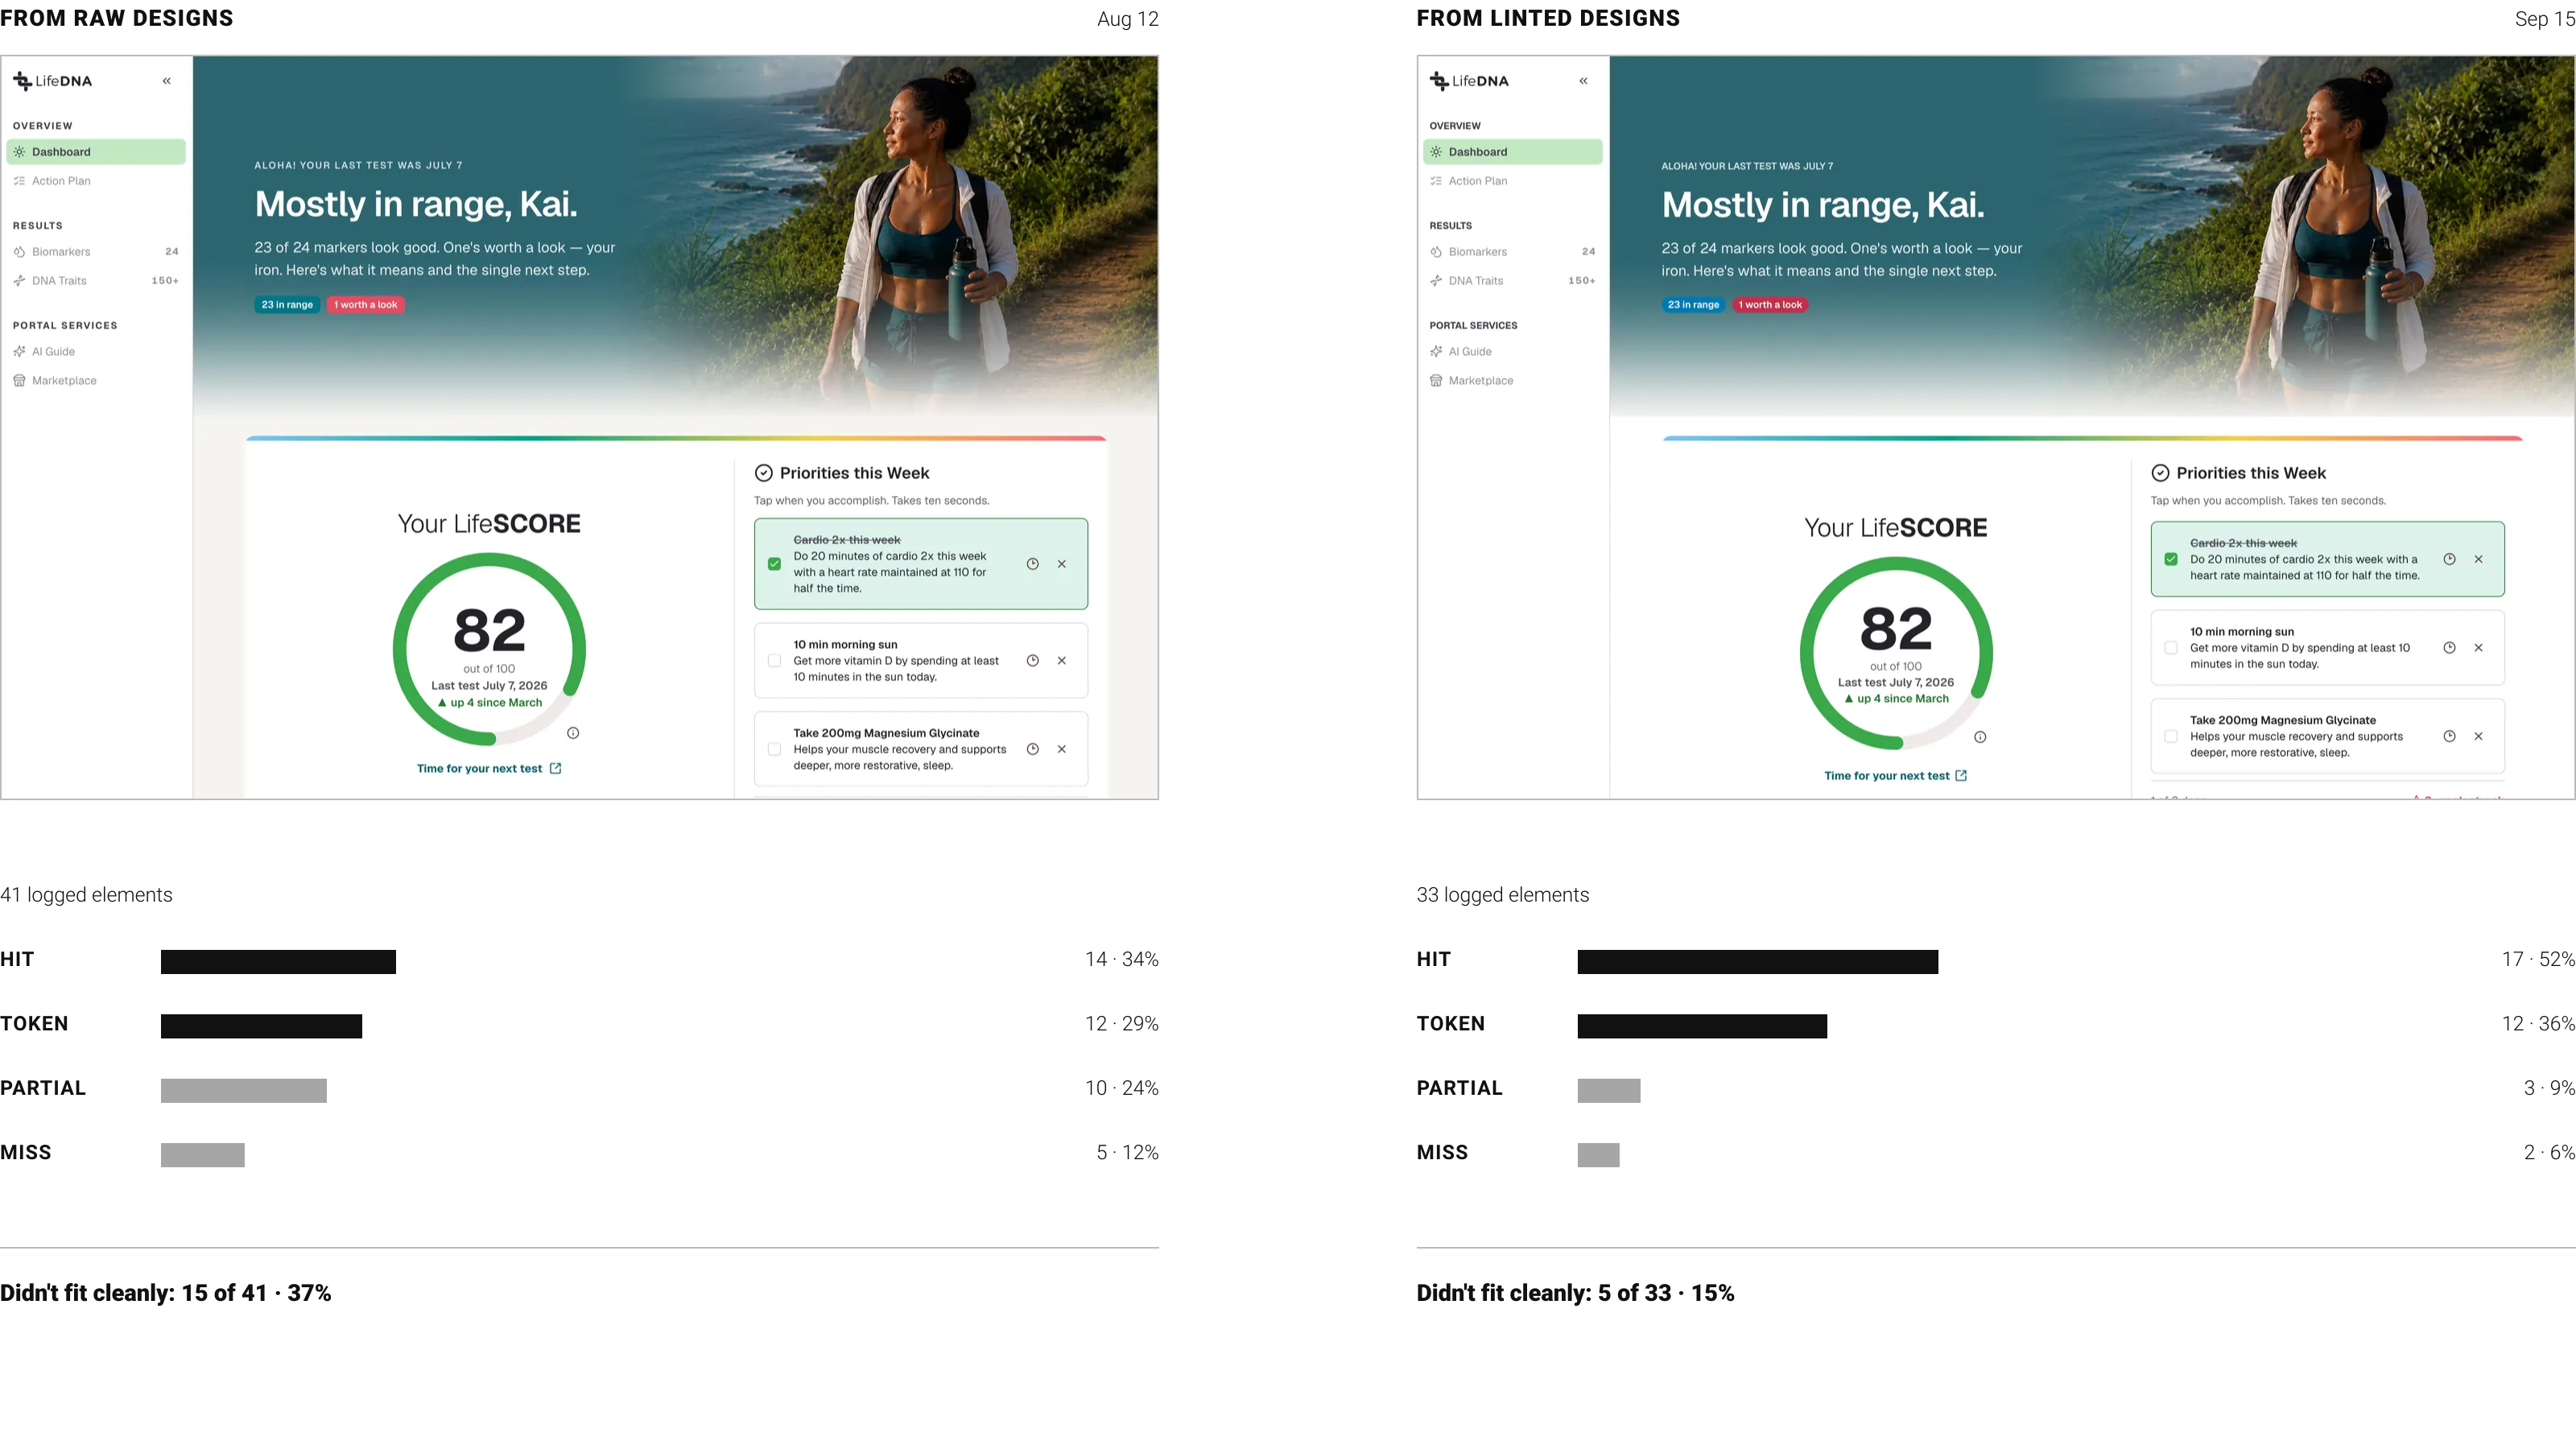Viewport: 2576px width, 1449px height.
Task: Snooze the Magnesium Glycinate task in raw designs
Action: [1033, 749]
